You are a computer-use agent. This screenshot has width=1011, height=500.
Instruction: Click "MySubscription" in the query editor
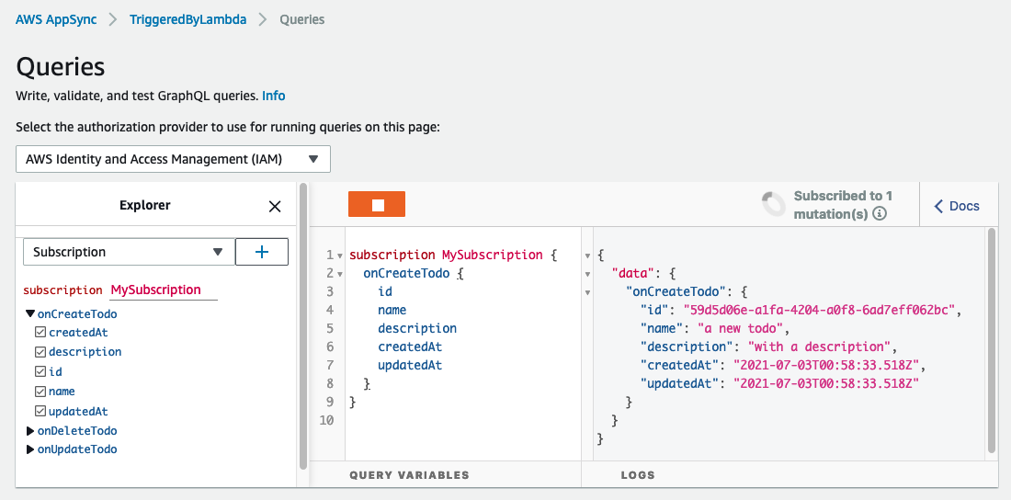(492, 255)
